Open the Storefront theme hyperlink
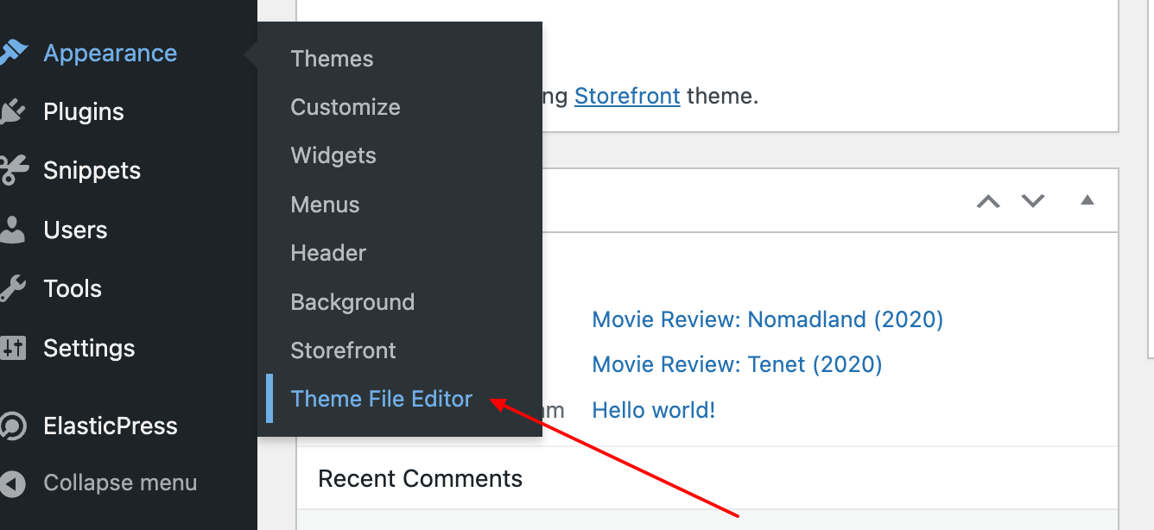 (x=627, y=96)
